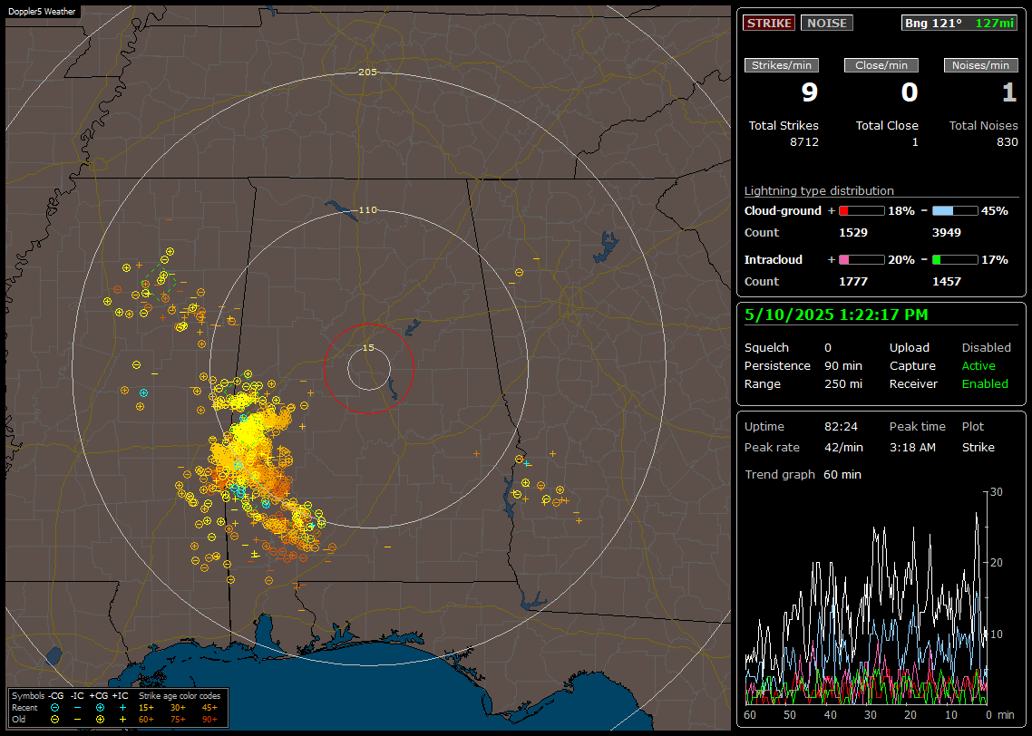Click the Trend graph 60 min duration
Screen dimensions: 1032x736
(x=842, y=475)
